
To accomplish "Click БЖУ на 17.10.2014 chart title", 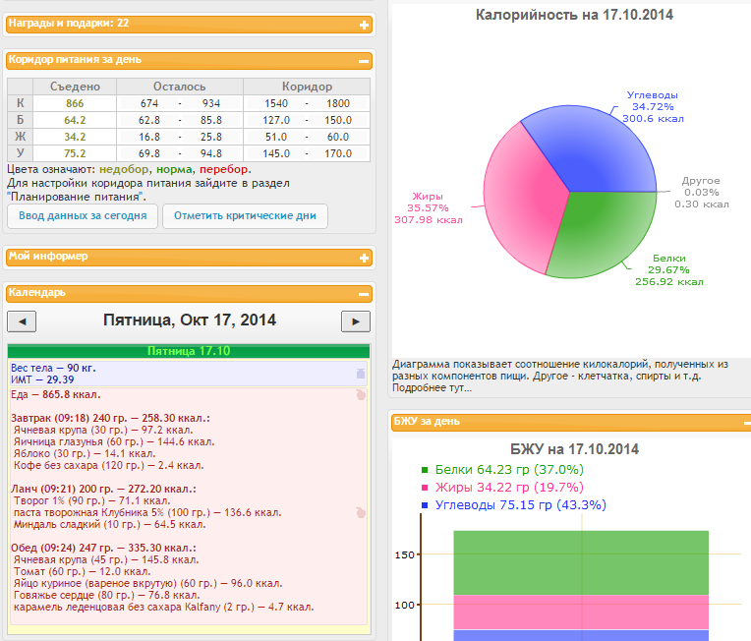I will (574, 449).
